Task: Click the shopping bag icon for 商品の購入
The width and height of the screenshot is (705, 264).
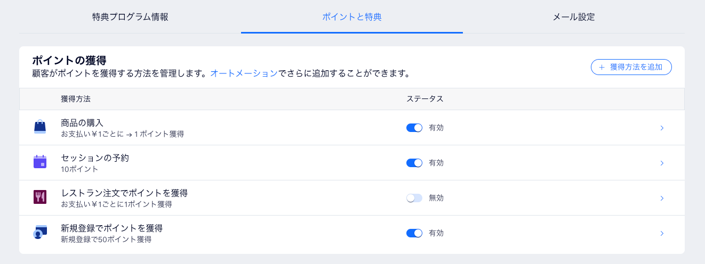Action: click(40, 127)
